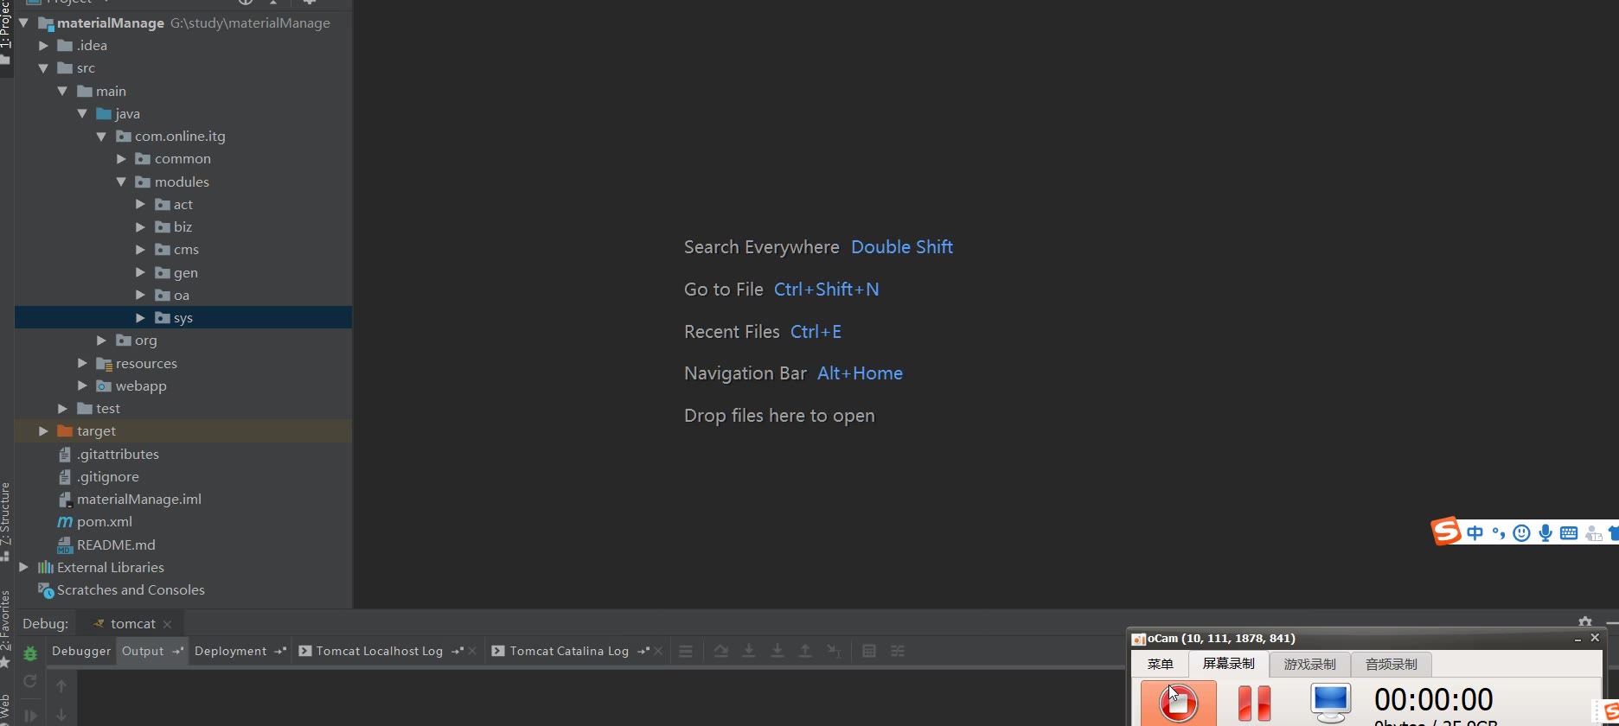Stop the oCam screen recording

pyautogui.click(x=1178, y=703)
